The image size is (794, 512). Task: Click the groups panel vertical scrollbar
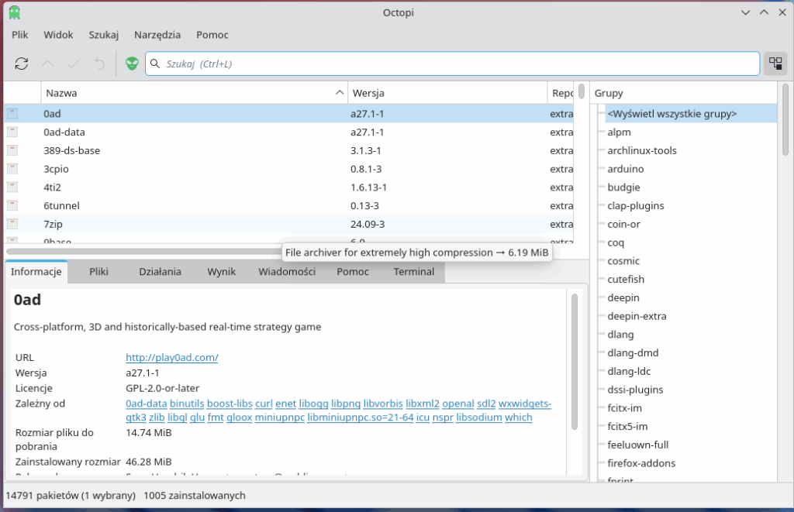point(785,120)
